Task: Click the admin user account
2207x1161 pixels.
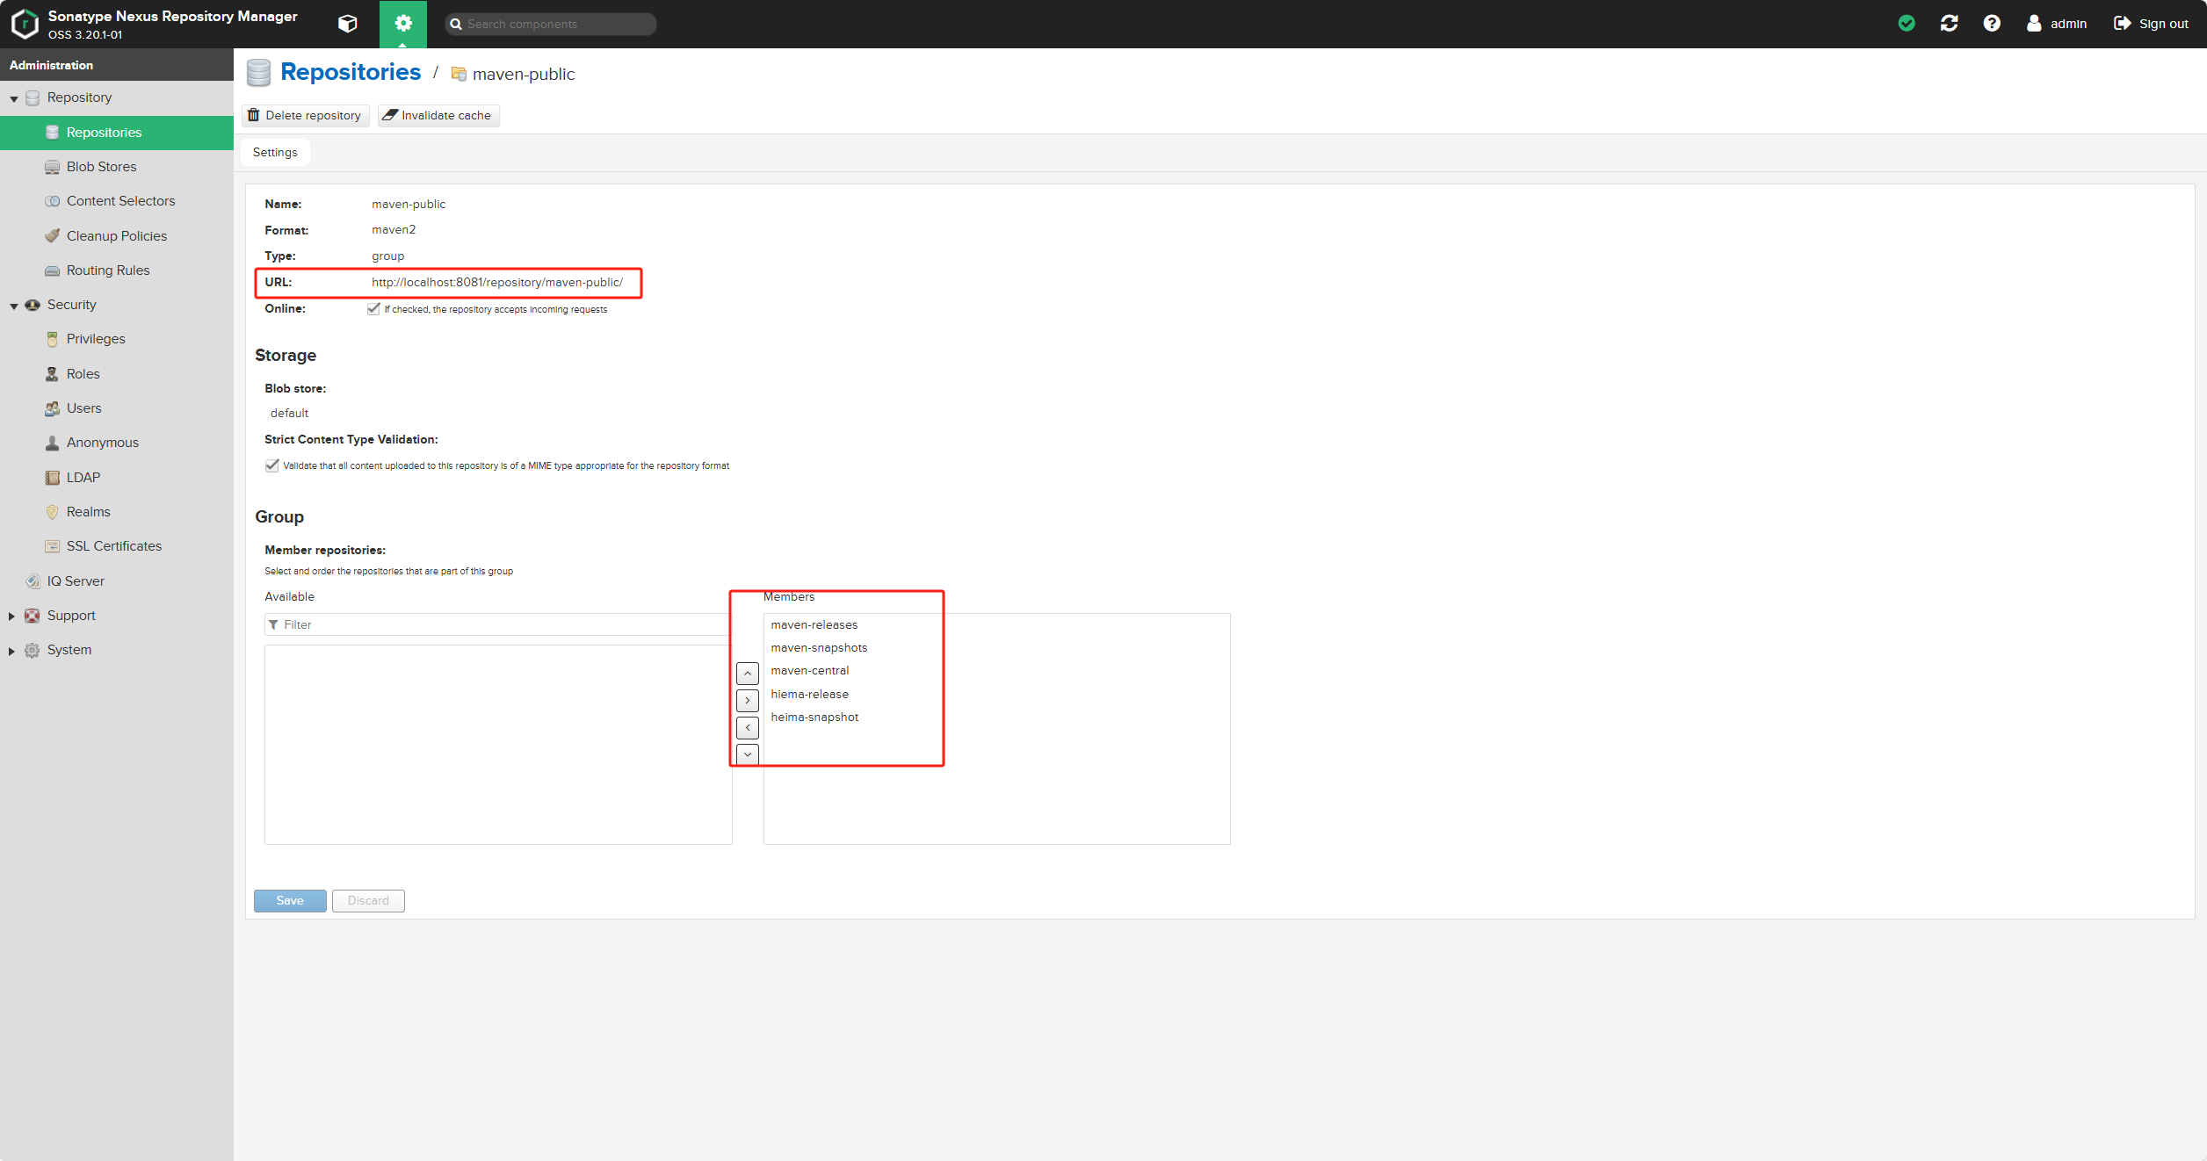Action: click(x=2057, y=24)
